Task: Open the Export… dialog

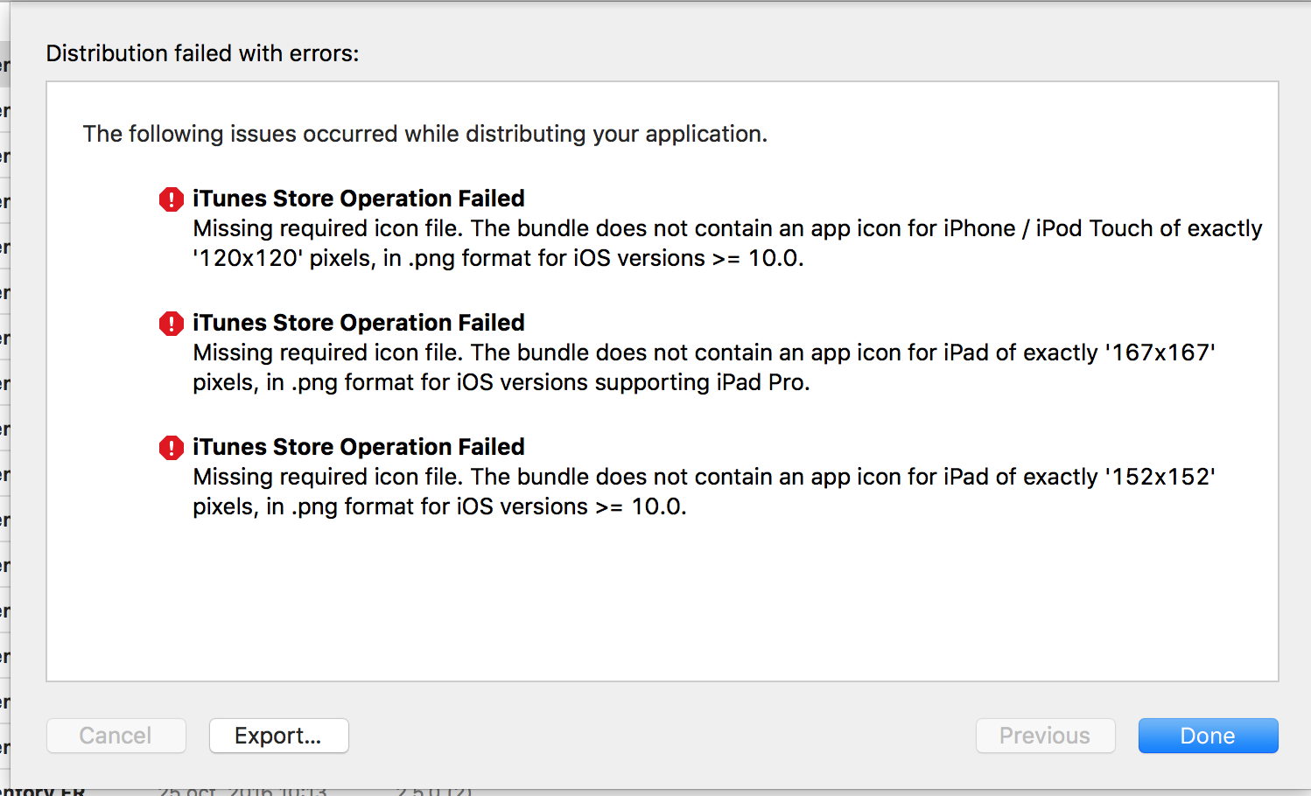Action: (278, 736)
